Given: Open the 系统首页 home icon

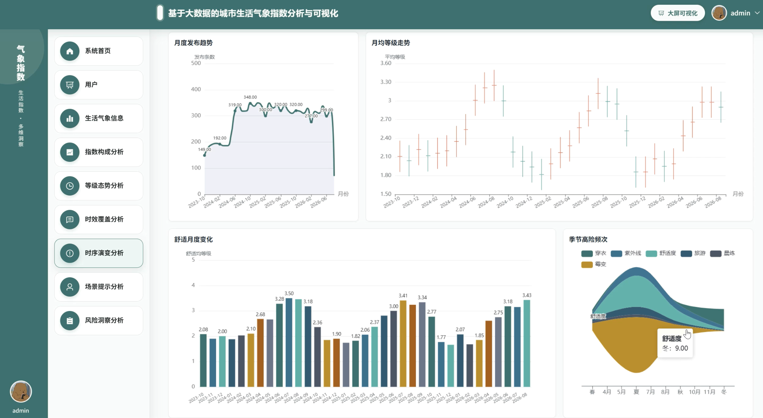Looking at the screenshot, I should tap(70, 51).
